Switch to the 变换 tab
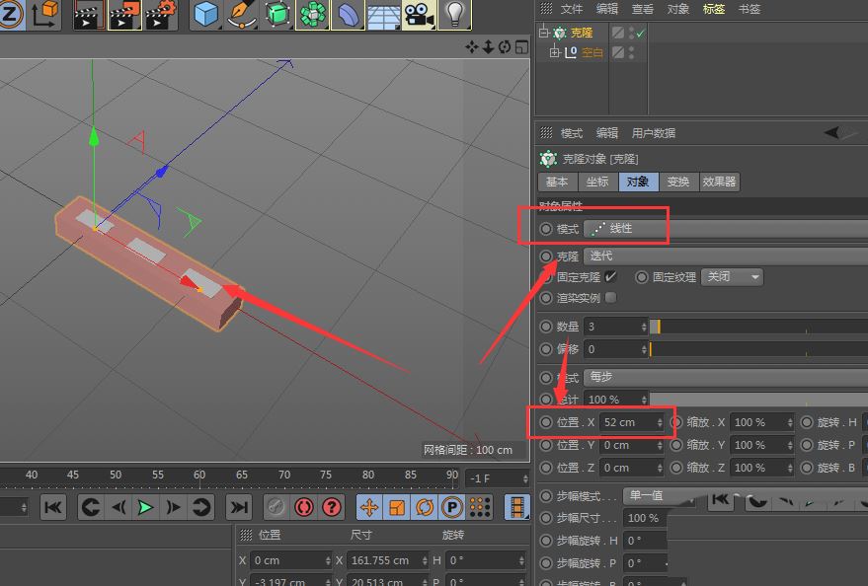The image size is (868, 586). (x=678, y=182)
